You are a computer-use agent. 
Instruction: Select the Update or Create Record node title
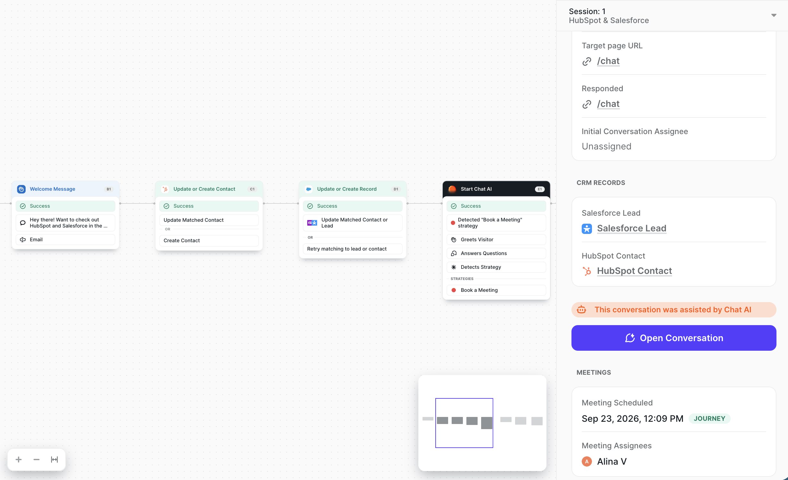pyautogui.click(x=347, y=189)
